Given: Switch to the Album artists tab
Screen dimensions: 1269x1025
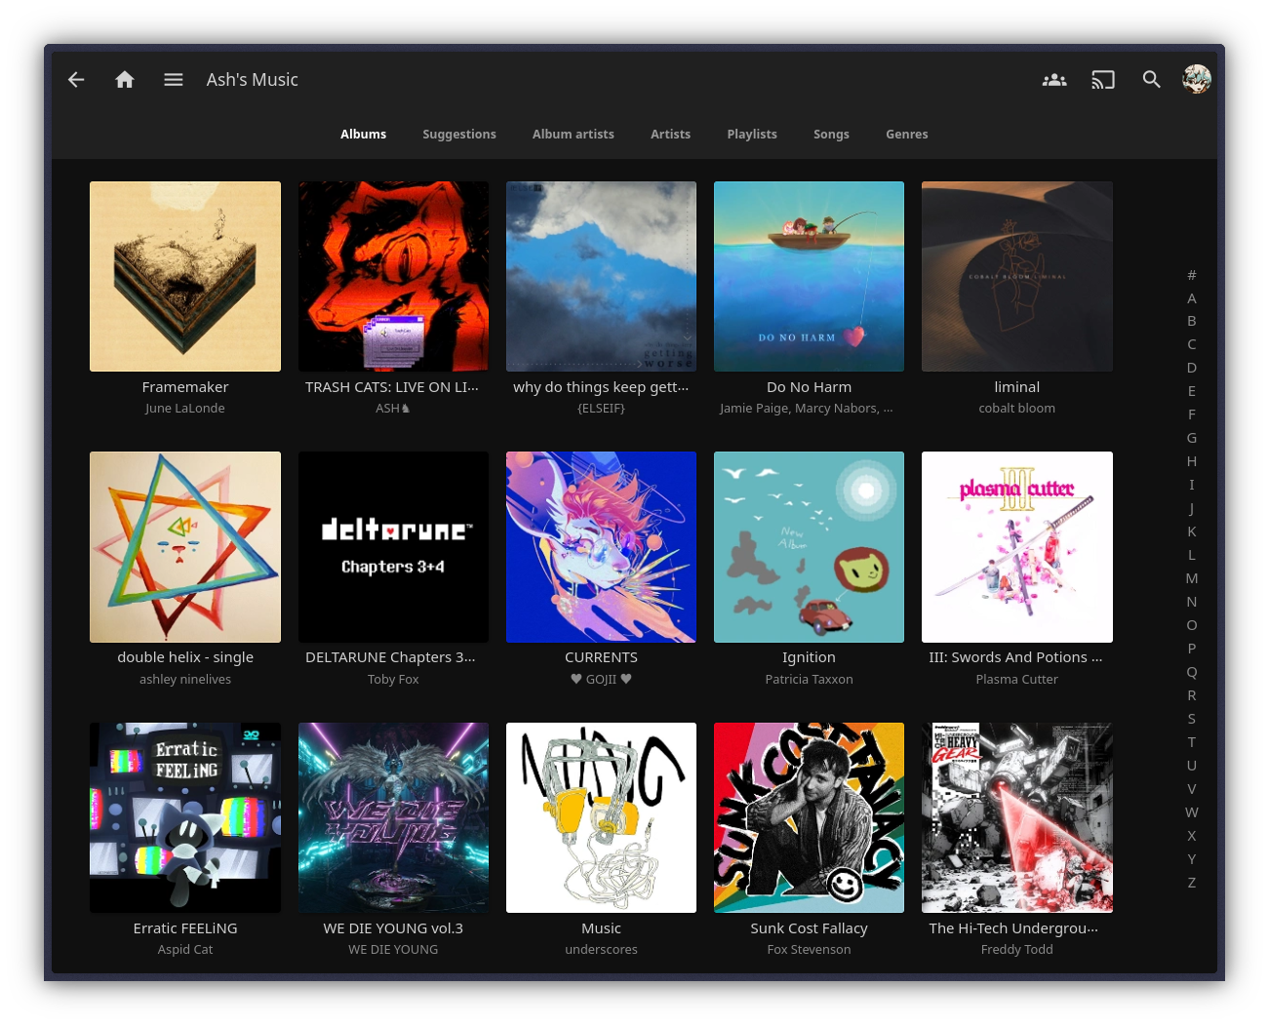Looking at the screenshot, I should [573, 135].
